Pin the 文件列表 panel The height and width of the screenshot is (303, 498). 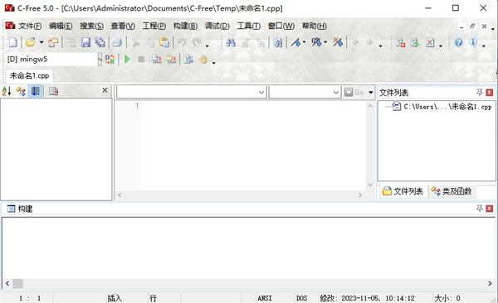click(479, 92)
